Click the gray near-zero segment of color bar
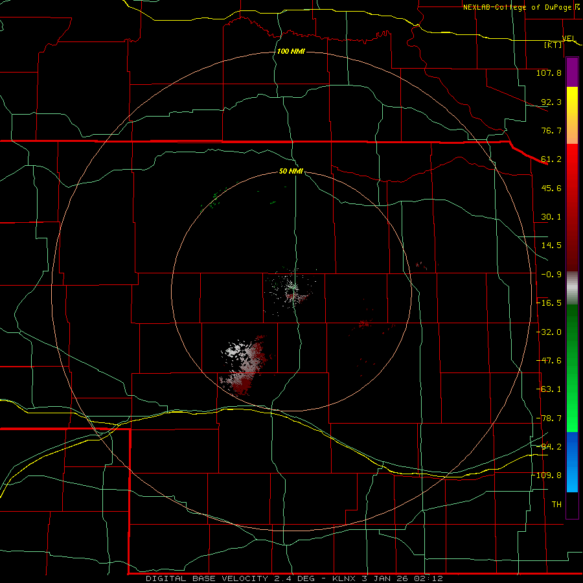 [x=572, y=288]
